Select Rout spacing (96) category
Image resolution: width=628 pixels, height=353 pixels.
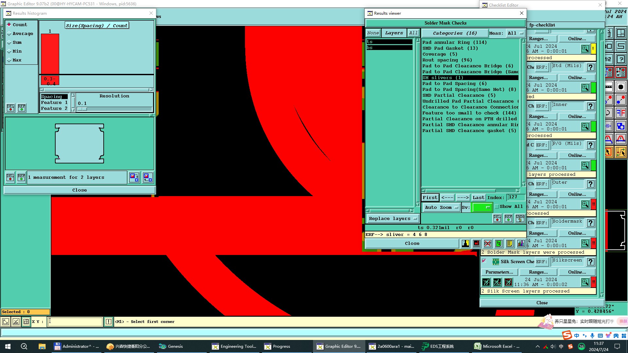click(447, 60)
